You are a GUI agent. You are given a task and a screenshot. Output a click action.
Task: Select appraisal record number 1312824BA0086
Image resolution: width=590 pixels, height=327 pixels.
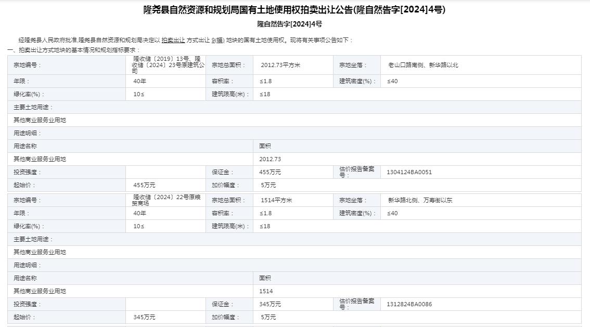pos(409,304)
